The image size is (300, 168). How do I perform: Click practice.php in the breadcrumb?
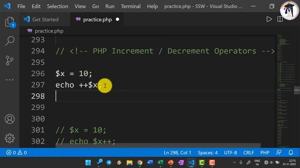coord(49,31)
